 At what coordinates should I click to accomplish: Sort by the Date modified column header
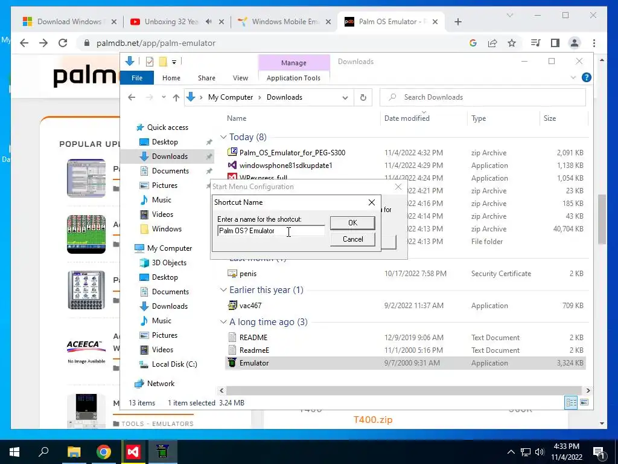click(x=407, y=118)
